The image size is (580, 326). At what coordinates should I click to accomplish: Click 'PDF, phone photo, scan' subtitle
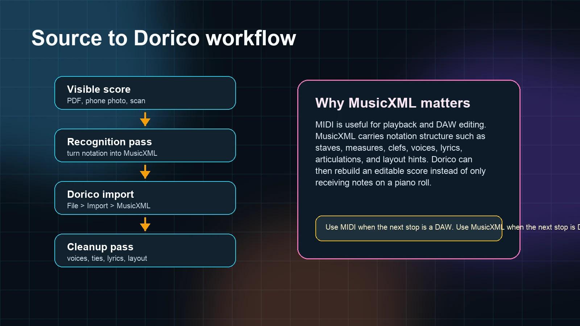106,101
